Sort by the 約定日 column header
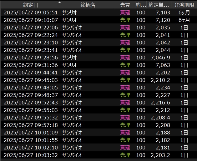This screenshot has height=161, width=197. coord(31,5)
